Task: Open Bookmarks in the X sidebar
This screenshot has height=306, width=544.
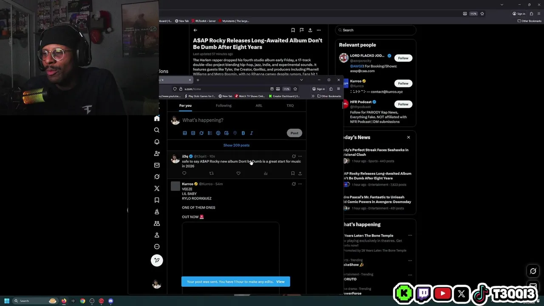Action: click(157, 200)
